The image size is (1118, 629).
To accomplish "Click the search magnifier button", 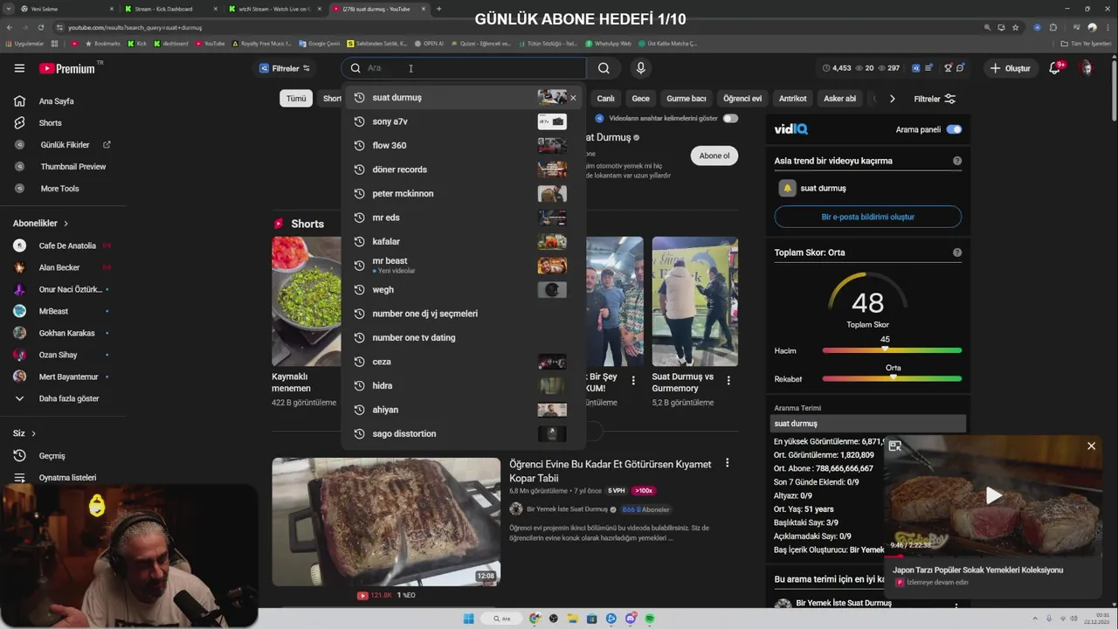I will [604, 68].
